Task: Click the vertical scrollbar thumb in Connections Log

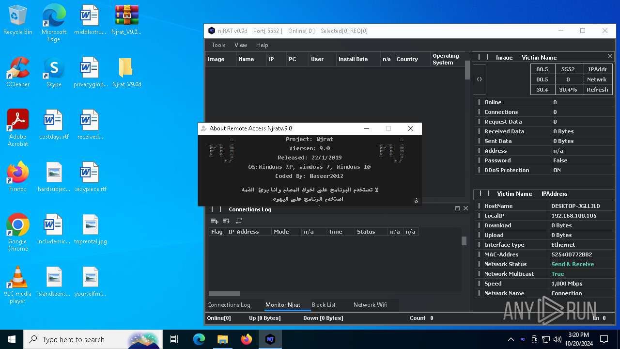Action: [464, 241]
